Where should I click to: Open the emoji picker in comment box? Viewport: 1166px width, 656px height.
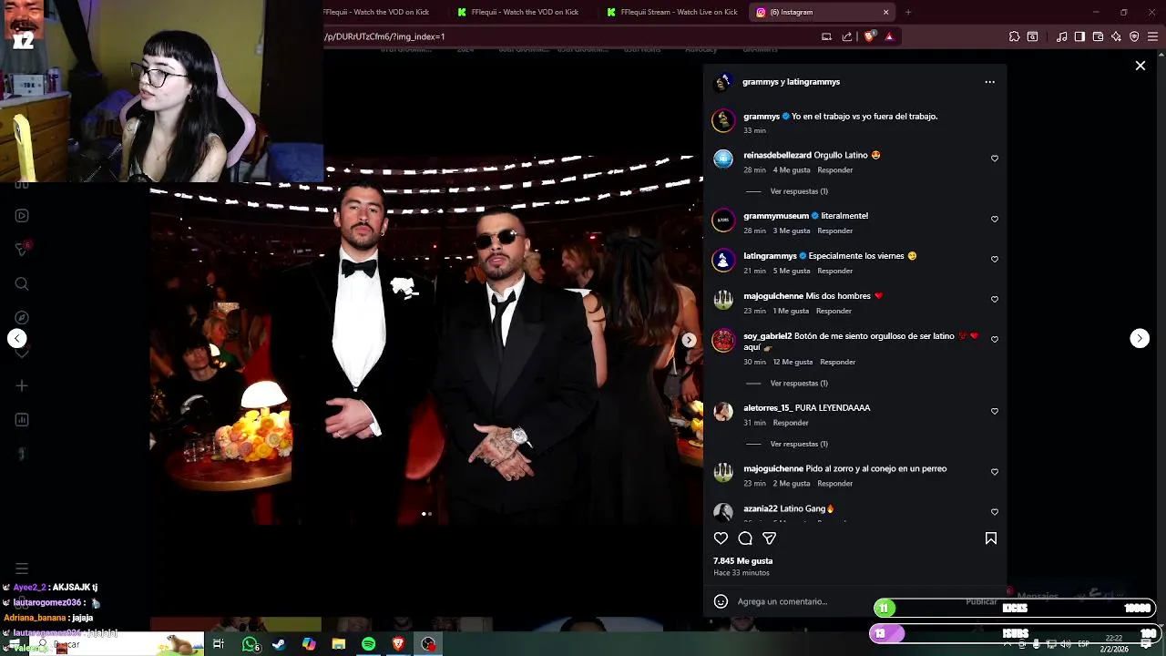tap(721, 601)
